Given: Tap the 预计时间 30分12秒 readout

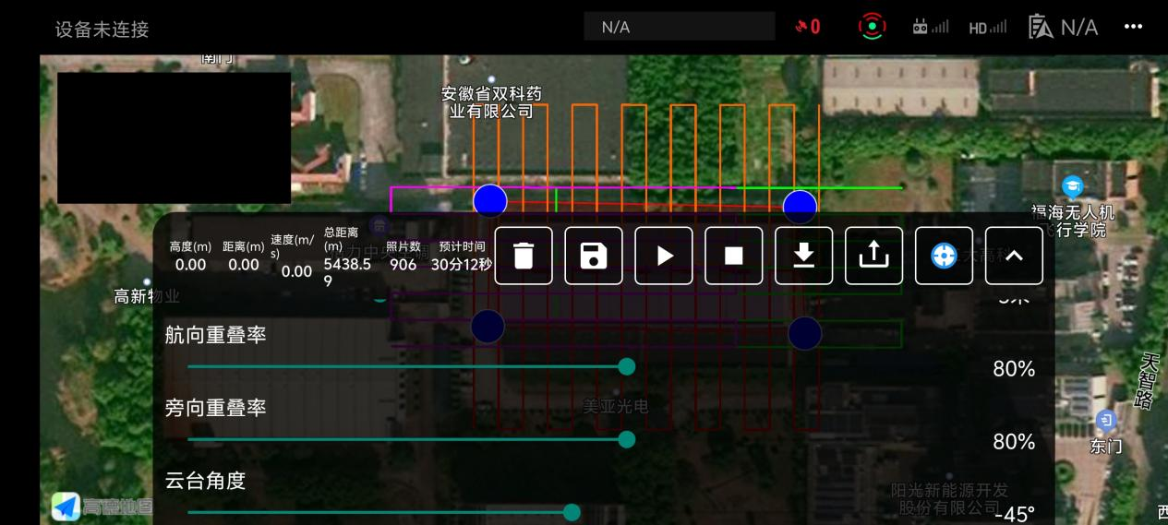Looking at the screenshot, I should point(462,257).
